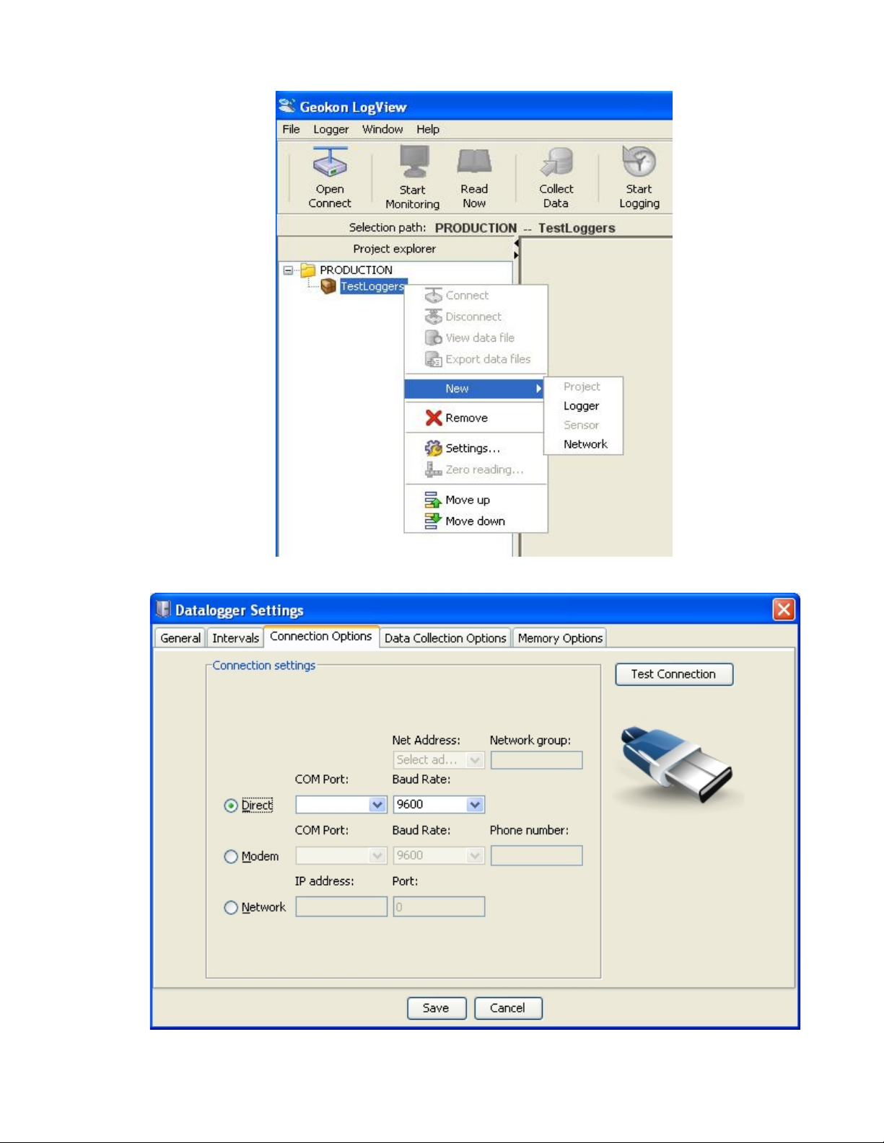
Task: Click the Zero reading icon
Action: click(x=434, y=469)
